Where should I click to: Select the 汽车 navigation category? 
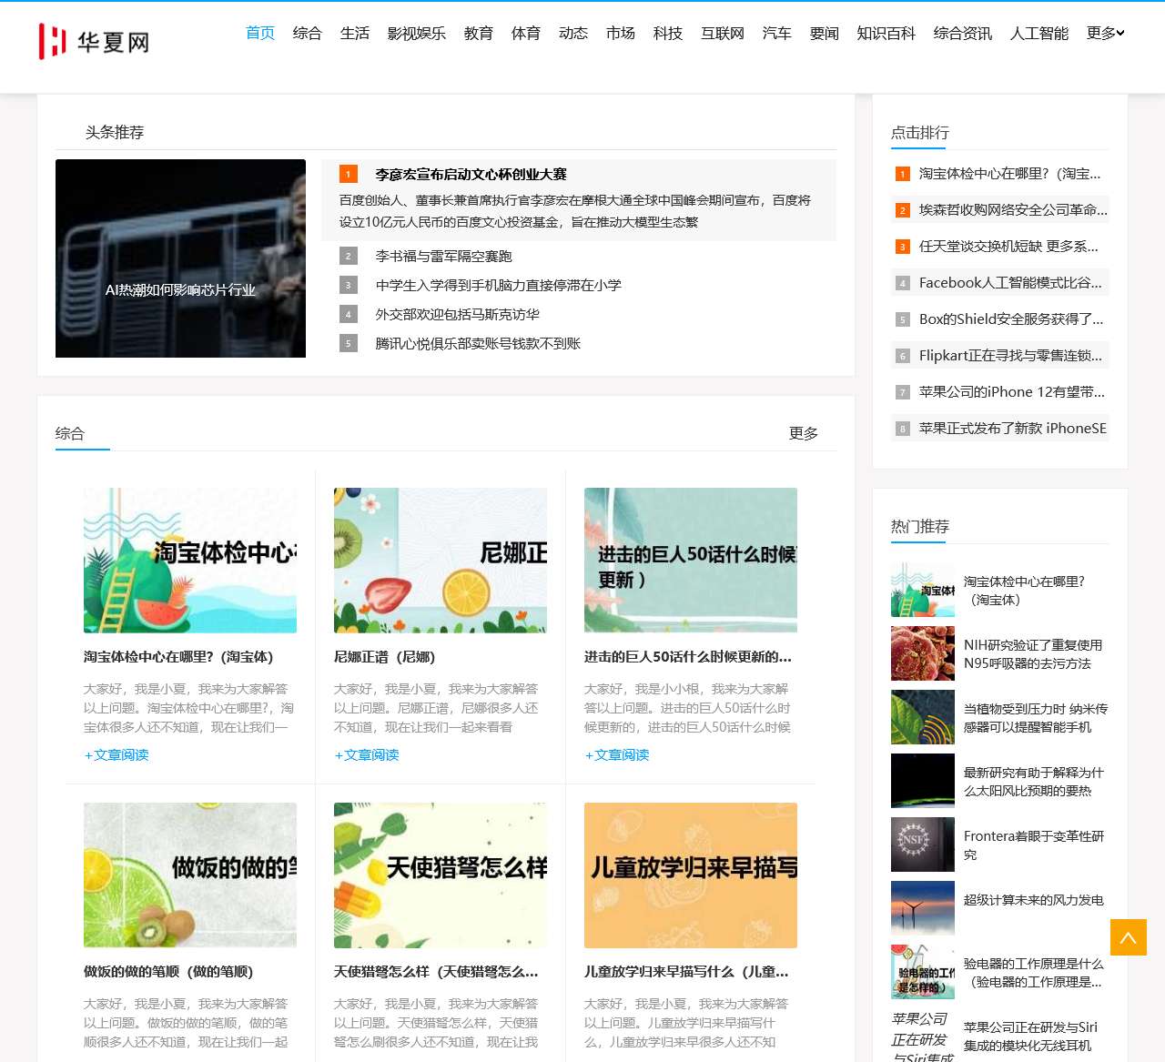pyautogui.click(x=777, y=33)
